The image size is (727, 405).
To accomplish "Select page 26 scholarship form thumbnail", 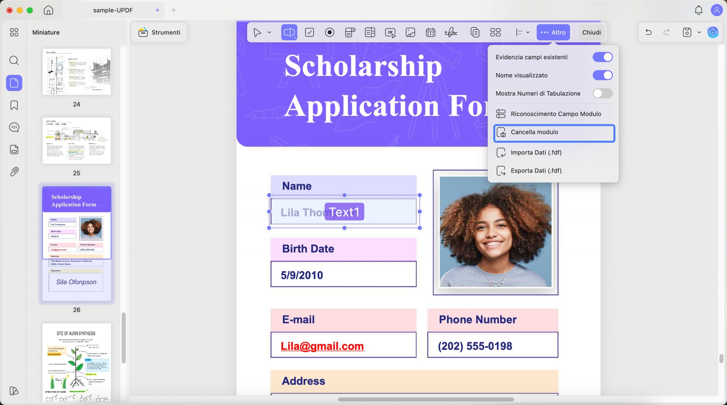I will [77, 243].
